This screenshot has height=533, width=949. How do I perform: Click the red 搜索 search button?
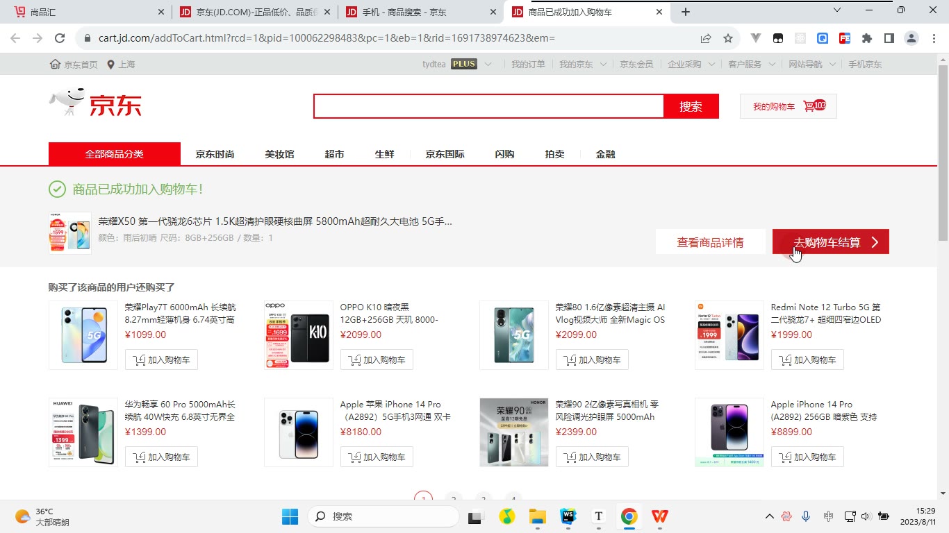tap(691, 106)
